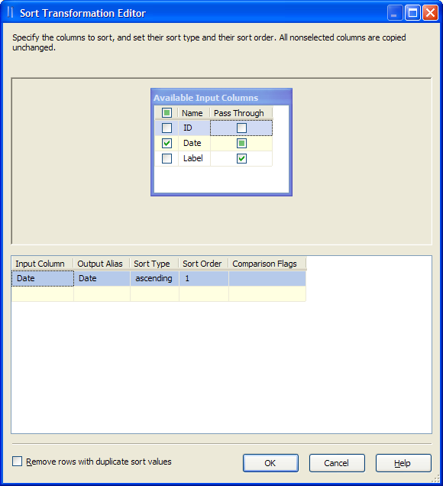Screen dimensions: 443x486
Task: Open Help for the Sort editor
Action: 403,463
